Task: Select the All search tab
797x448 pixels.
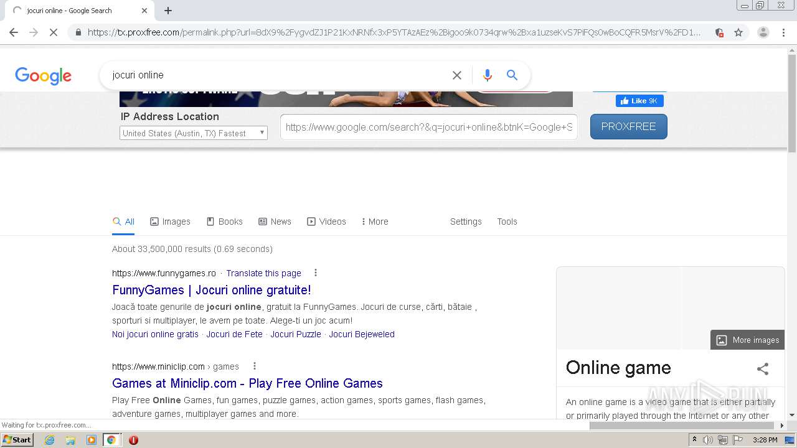Action: pos(123,222)
